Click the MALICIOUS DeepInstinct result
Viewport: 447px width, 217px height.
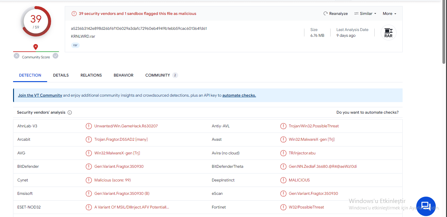[299, 180]
